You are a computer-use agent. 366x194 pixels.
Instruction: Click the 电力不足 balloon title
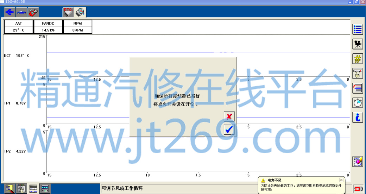[x=274, y=180]
